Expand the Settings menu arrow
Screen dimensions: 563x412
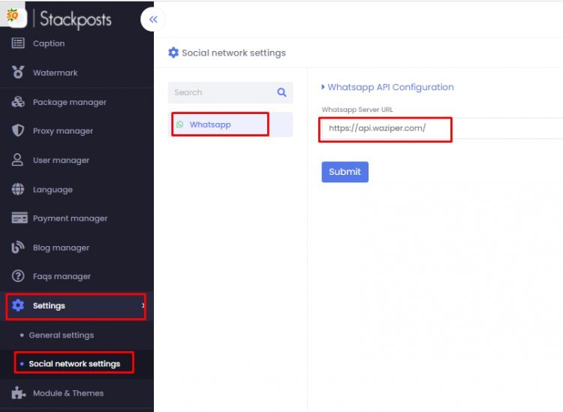[143, 305]
